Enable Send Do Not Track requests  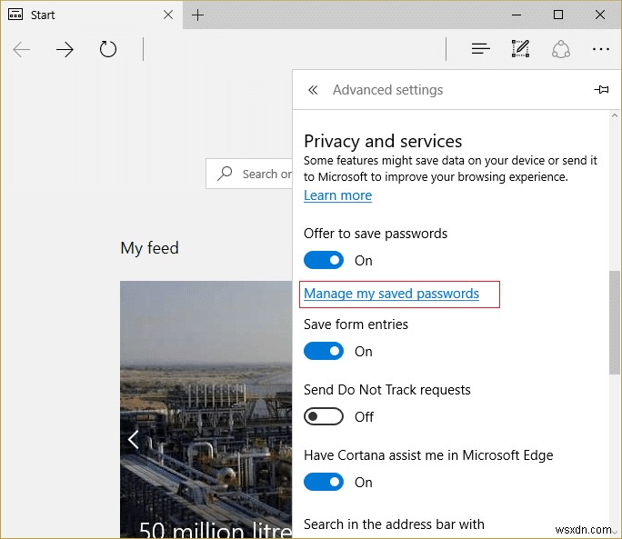pos(324,417)
